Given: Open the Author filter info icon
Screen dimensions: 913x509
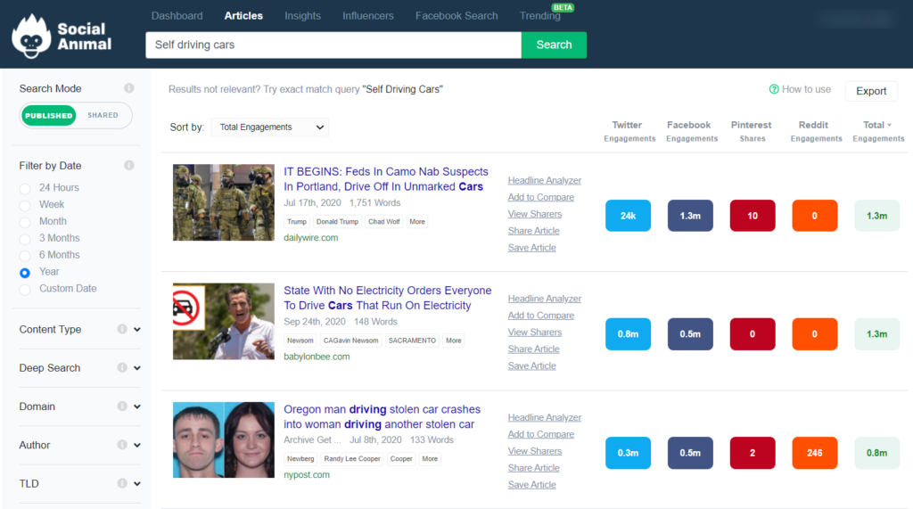Looking at the screenshot, I should point(121,444).
